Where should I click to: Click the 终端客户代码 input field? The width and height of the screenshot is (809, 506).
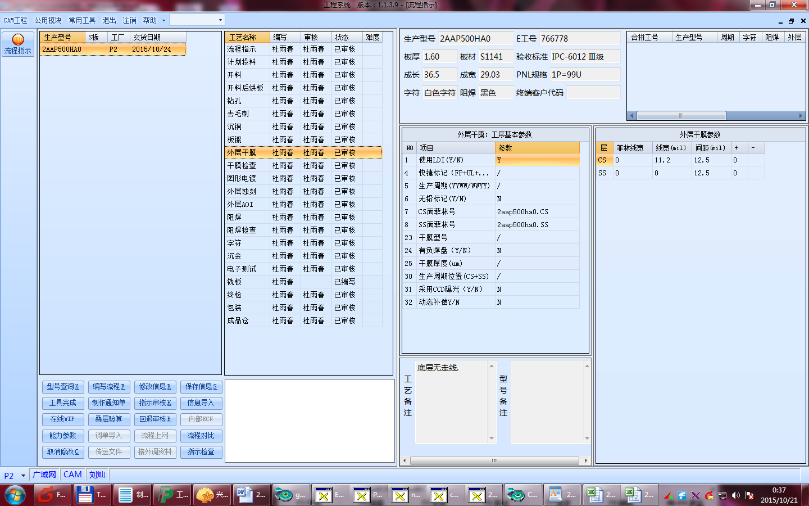(x=593, y=93)
